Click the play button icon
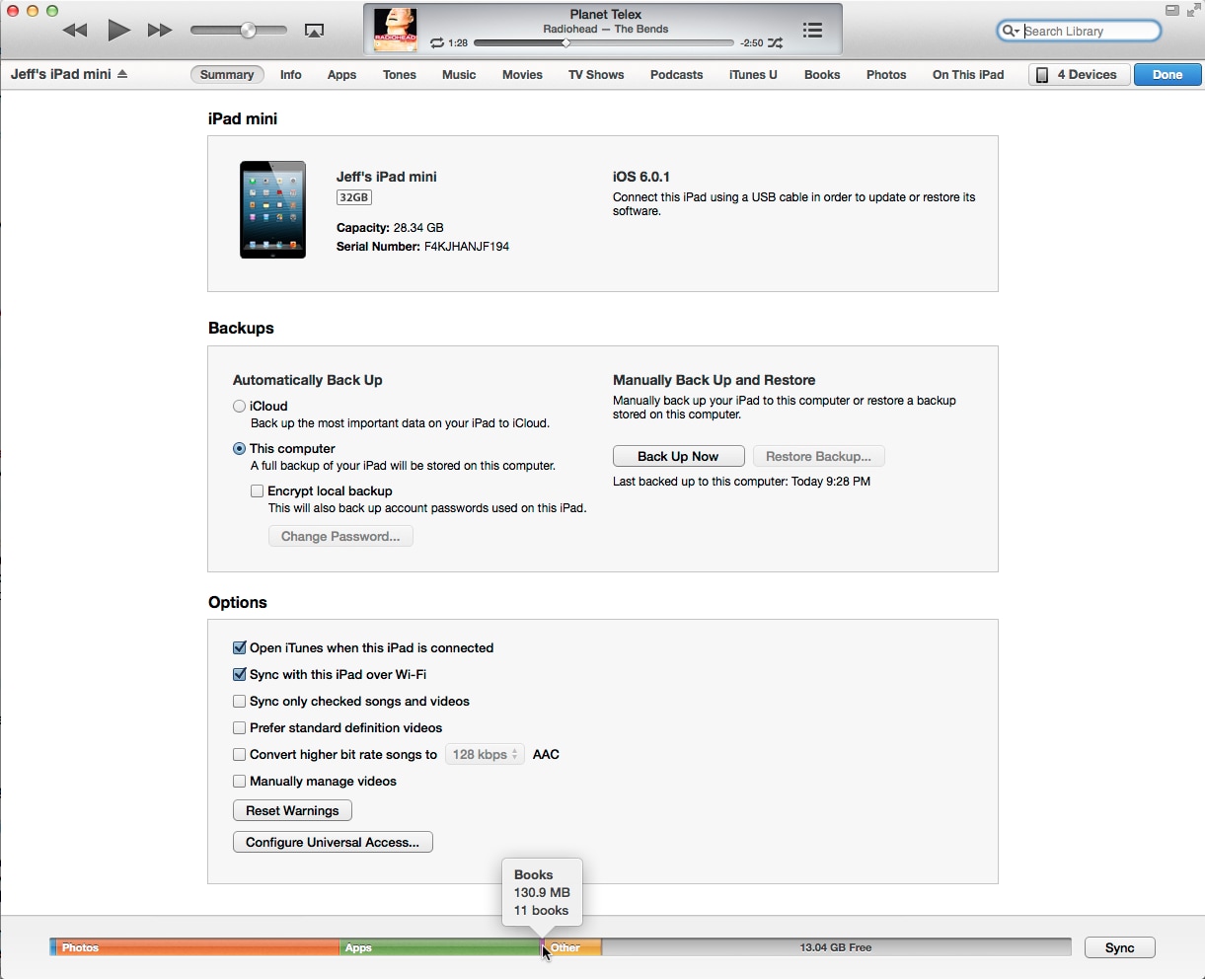Image resolution: width=1205 pixels, height=979 pixels. pyautogui.click(x=119, y=31)
